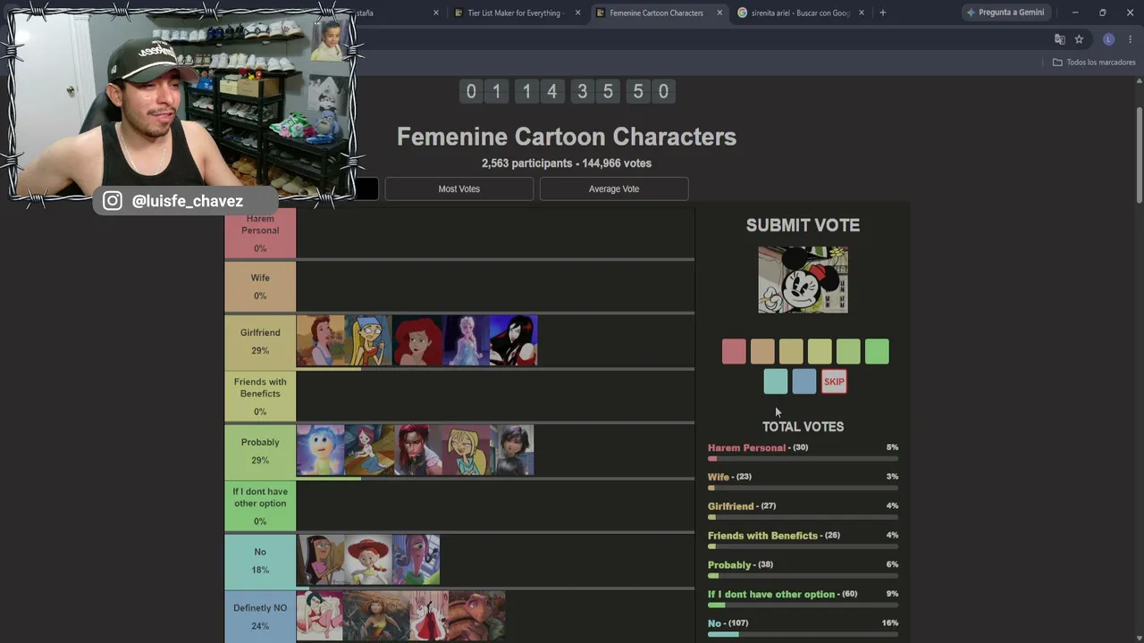Click the first thumbnail in the No row

(321, 560)
